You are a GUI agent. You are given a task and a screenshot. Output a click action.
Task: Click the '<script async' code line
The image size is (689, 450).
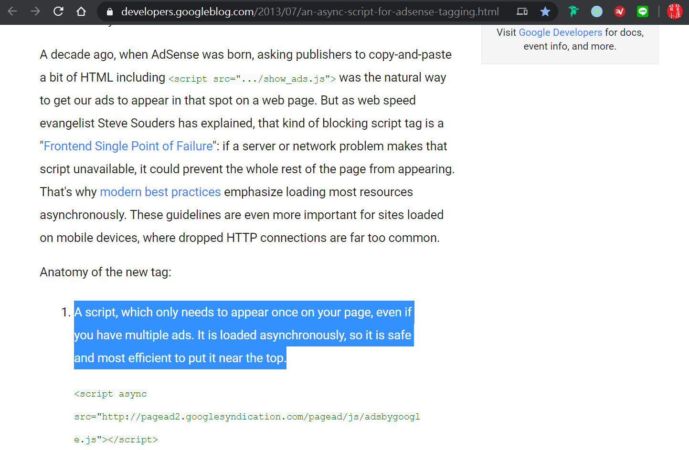point(110,394)
